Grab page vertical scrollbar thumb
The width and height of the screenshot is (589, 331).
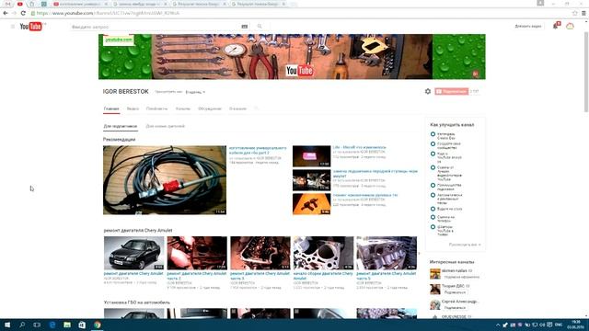point(586,72)
